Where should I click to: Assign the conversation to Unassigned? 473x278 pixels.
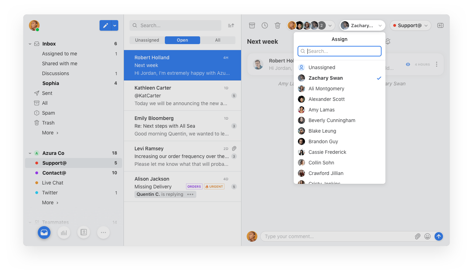click(322, 67)
